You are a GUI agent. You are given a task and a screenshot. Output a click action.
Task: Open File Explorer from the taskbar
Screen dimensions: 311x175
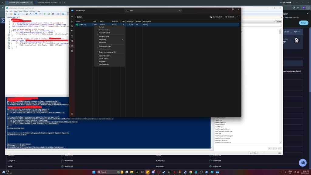pos(132,172)
